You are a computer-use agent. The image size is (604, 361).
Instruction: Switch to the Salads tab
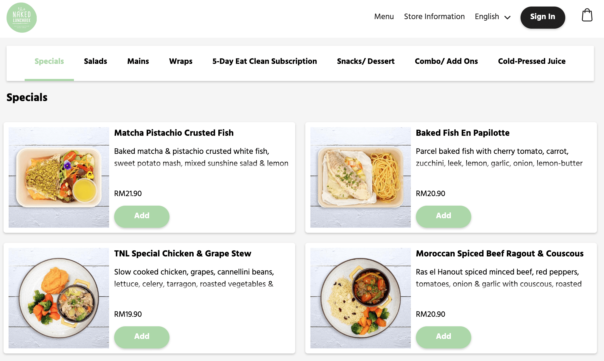(x=96, y=61)
